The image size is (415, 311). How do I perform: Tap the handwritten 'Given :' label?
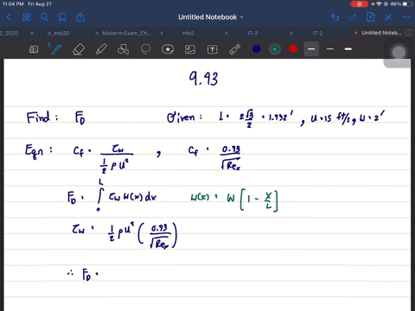[x=184, y=117]
